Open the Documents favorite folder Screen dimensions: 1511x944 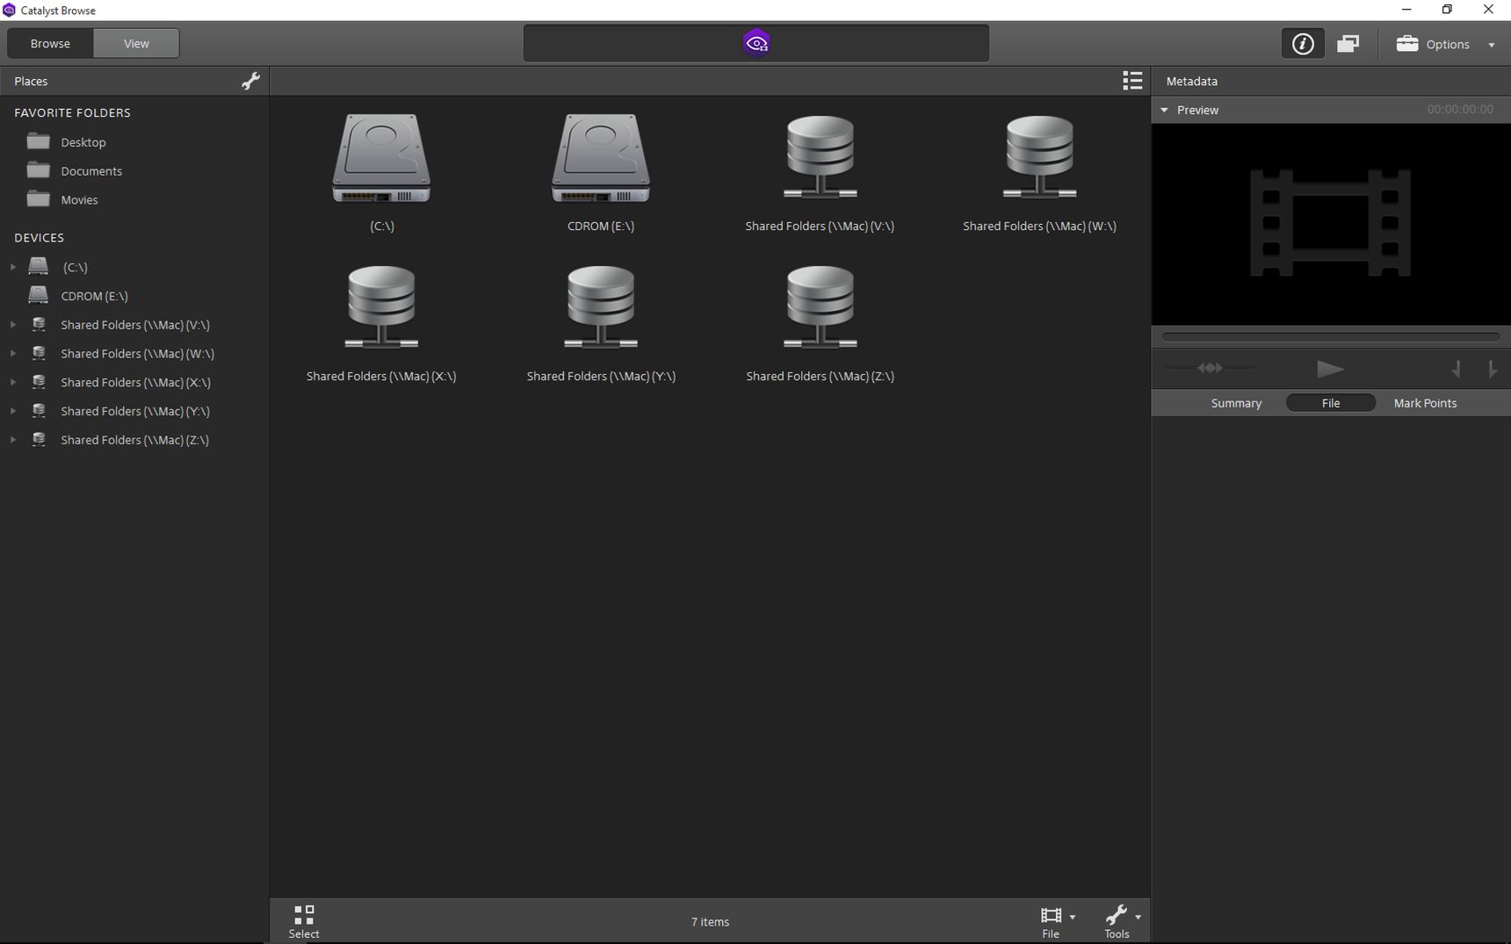click(91, 170)
